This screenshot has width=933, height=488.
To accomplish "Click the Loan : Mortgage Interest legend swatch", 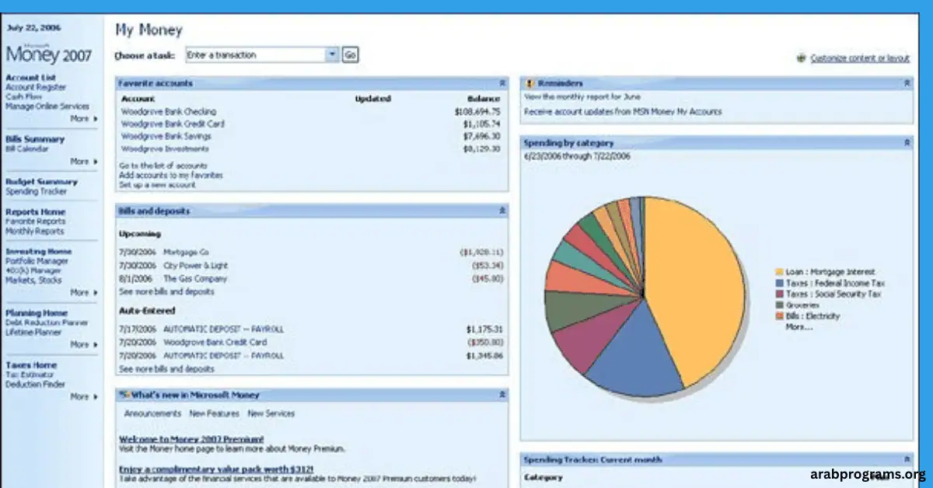I will click(x=779, y=273).
